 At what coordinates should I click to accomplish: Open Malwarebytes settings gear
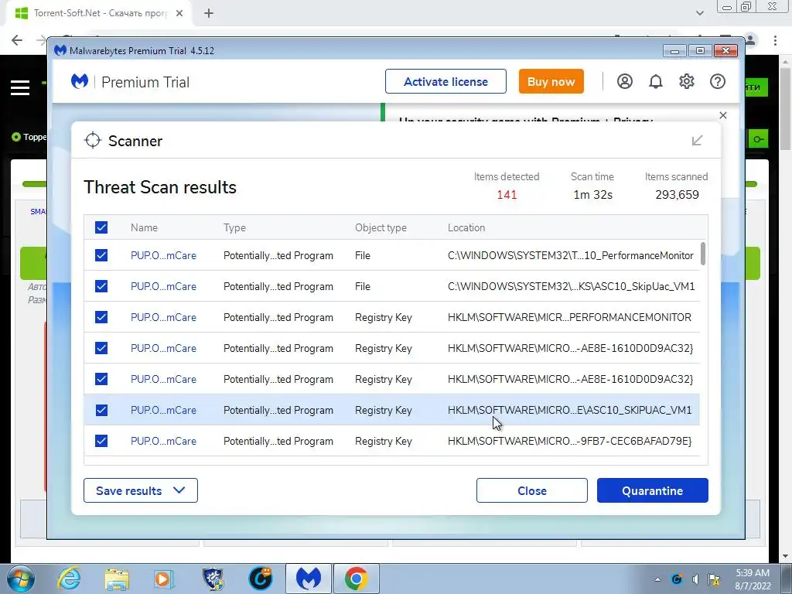(x=687, y=81)
